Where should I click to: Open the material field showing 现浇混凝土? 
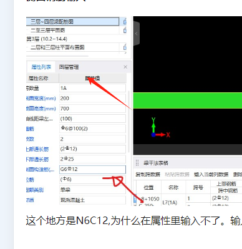pos(92,200)
